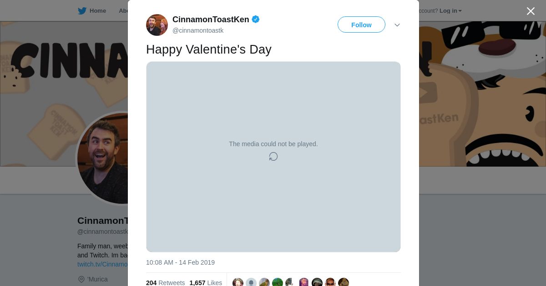Open CinnamonToastKen's tweet avatar
This screenshot has width=546, height=286.
(x=157, y=25)
